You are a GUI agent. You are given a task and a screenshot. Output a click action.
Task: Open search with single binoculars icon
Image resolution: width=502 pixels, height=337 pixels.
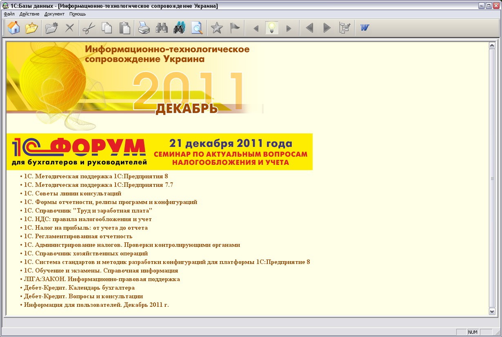tap(162, 28)
